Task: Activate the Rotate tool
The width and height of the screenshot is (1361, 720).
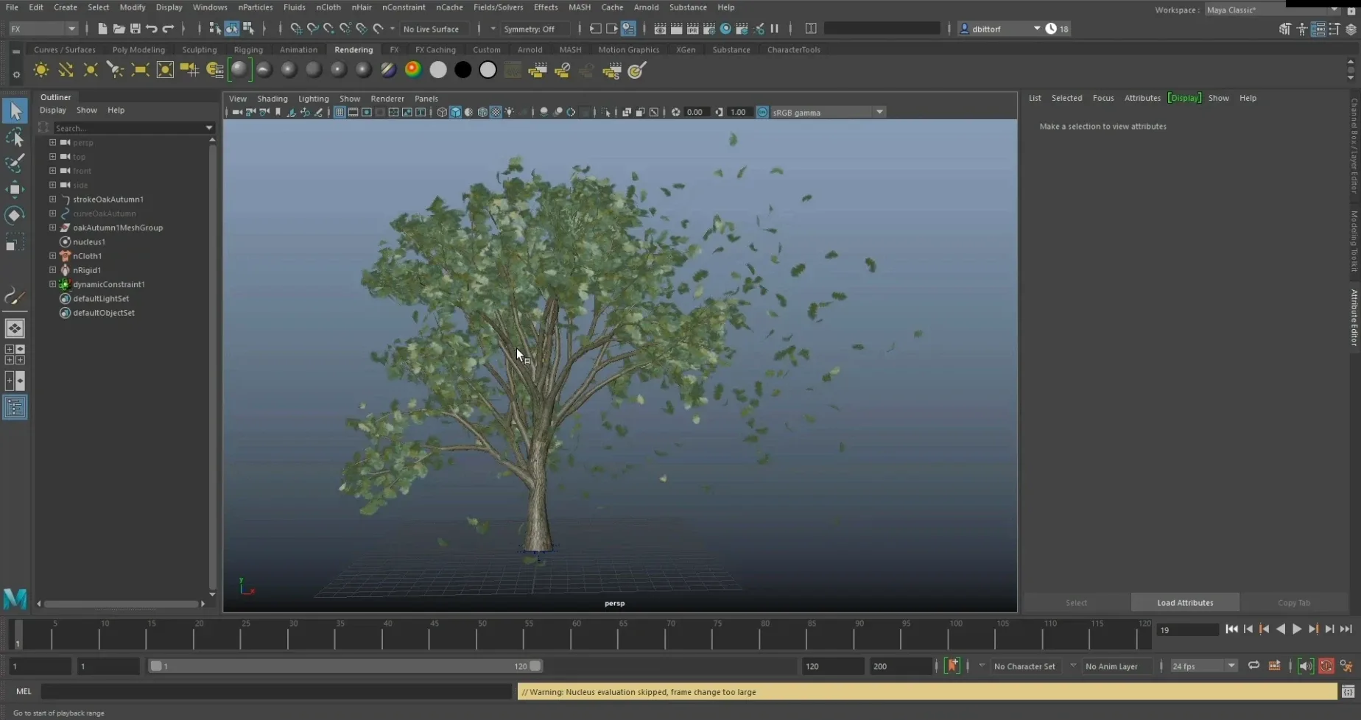Action: pos(14,216)
